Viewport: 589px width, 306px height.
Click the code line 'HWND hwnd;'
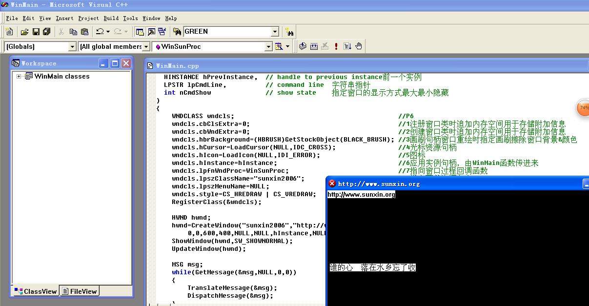pos(191,218)
